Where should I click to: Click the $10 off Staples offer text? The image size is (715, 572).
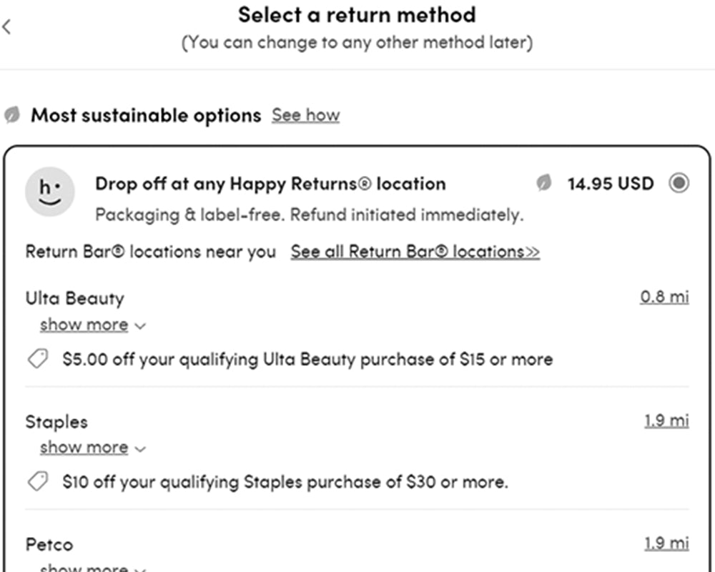[285, 482]
